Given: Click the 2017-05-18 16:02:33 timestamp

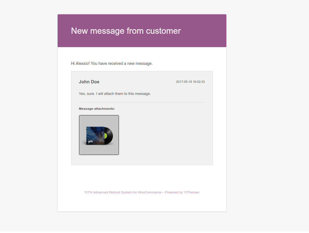Looking at the screenshot, I should click(x=190, y=82).
